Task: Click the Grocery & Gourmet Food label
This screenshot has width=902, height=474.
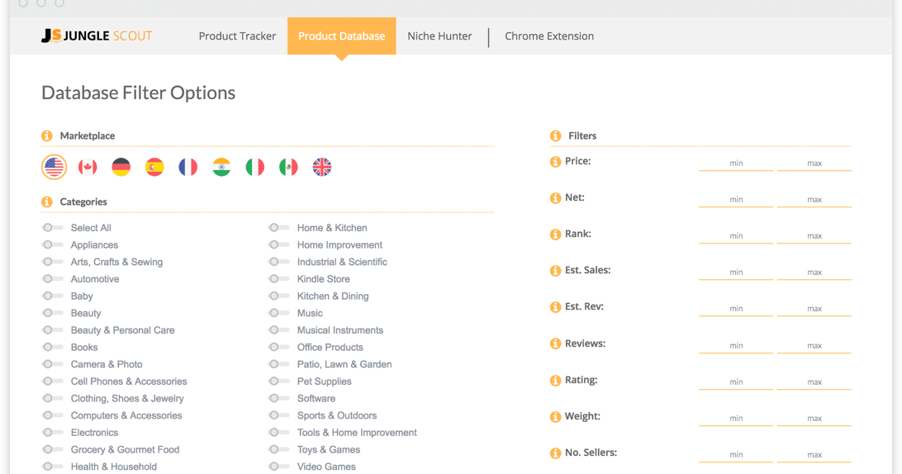Action: 125,449
